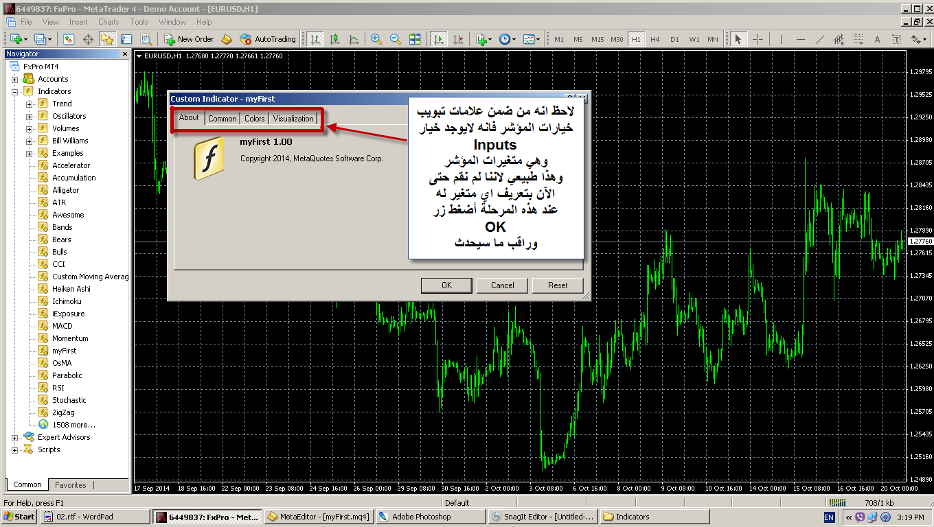Expand the Expert Advisors node
The image size is (934, 527).
click(x=14, y=438)
